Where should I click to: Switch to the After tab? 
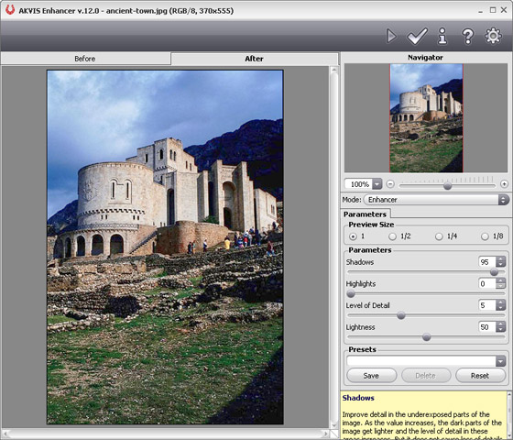click(x=255, y=59)
